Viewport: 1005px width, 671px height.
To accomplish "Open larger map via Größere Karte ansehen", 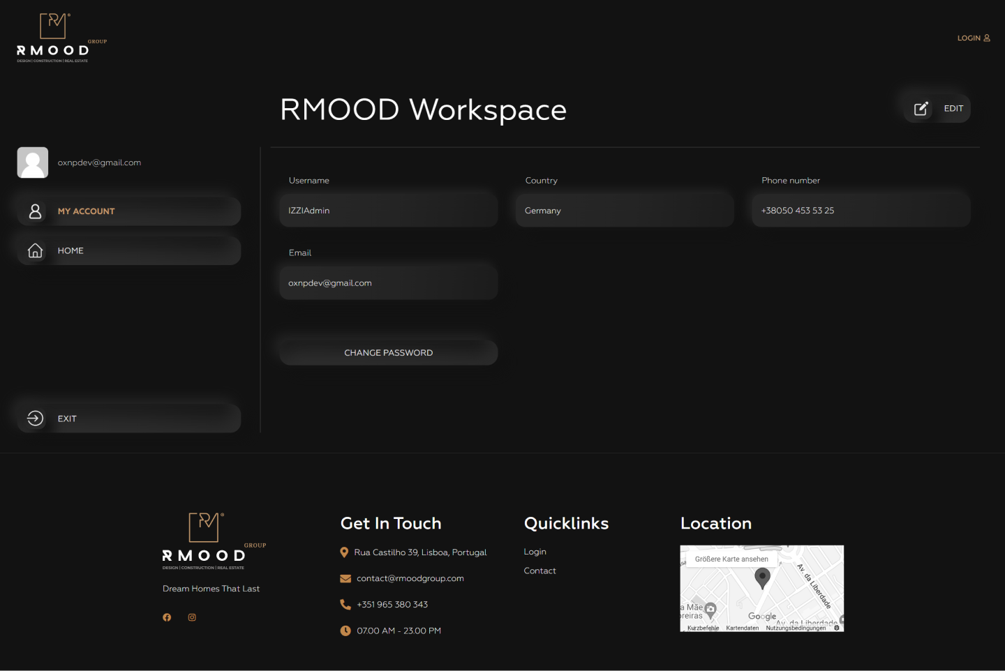I will (731, 559).
